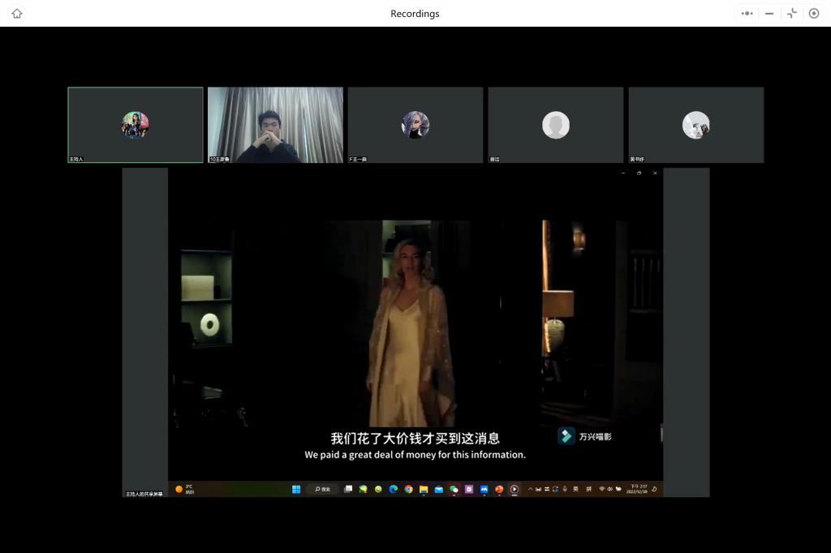The width and height of the screenshot is (831, 553).
Task: Click the Windows Start button in taskbar
Action: point(296,489)
